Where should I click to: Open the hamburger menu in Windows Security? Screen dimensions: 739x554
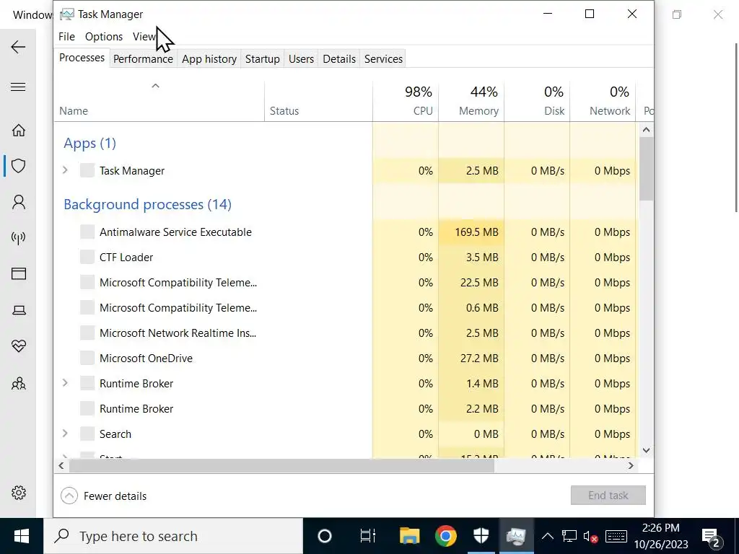[x=18, y=87]
